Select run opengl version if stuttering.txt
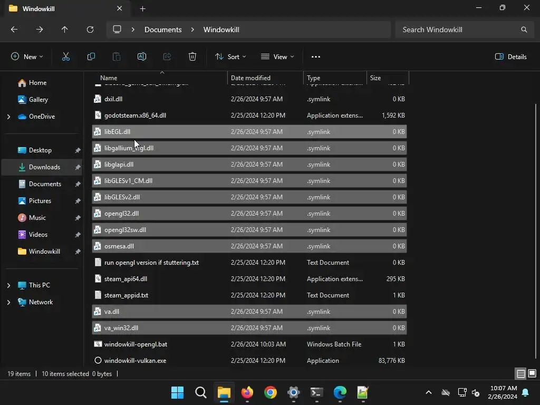Screen dimensions: 540x405 (249, 263)
